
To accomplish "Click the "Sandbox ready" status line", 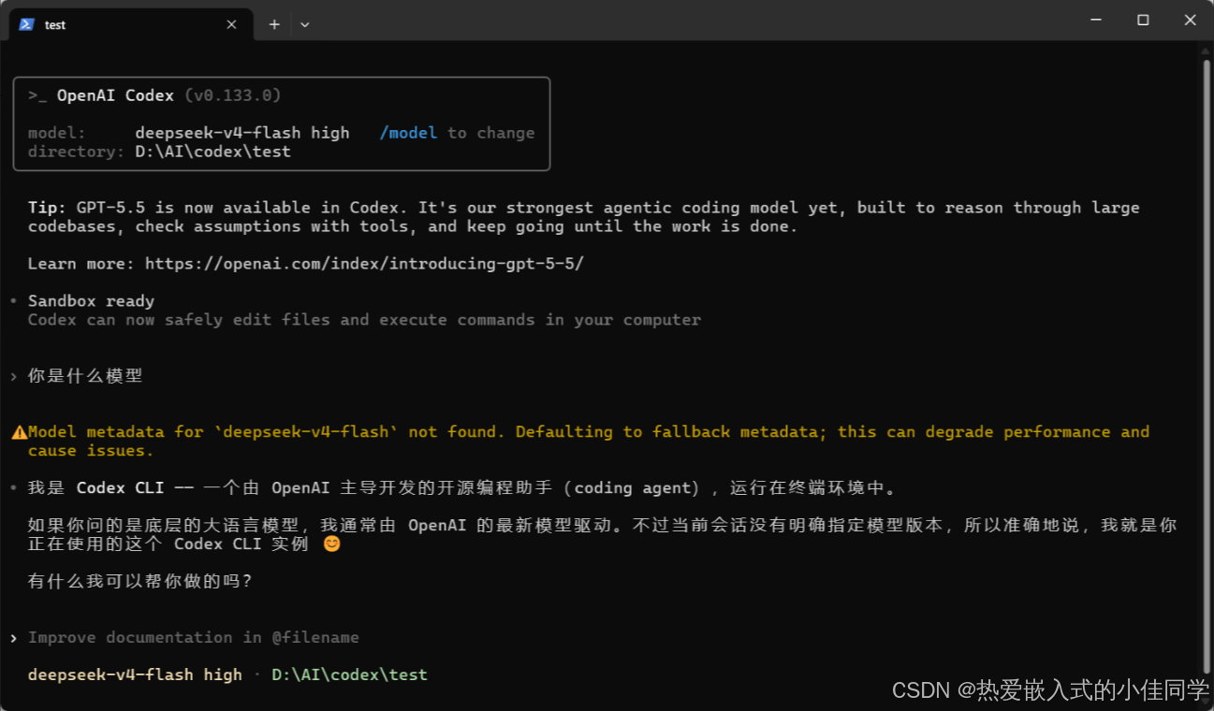I will pos(91,301).
